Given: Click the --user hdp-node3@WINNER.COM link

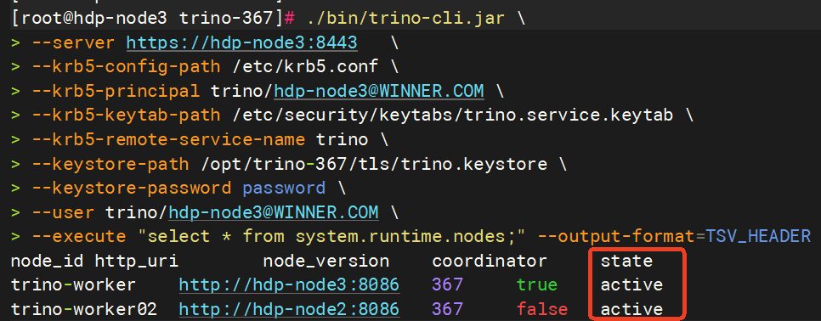Looking at the screenshot, I should pyautogui.click(x=274, y=212).
